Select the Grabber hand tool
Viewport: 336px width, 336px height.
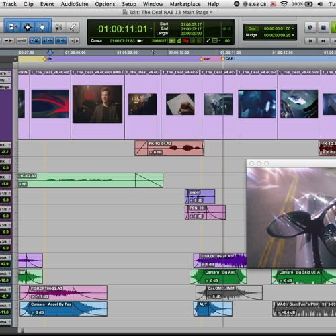click(x=42, y=27)
